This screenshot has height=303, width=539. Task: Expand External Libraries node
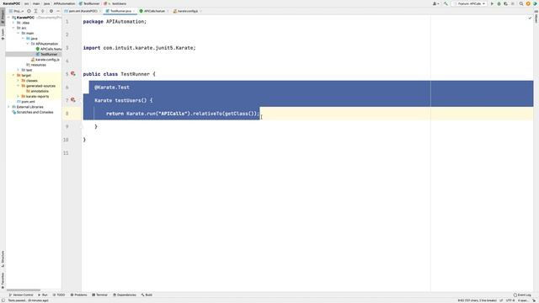click(x=8, y=107)
